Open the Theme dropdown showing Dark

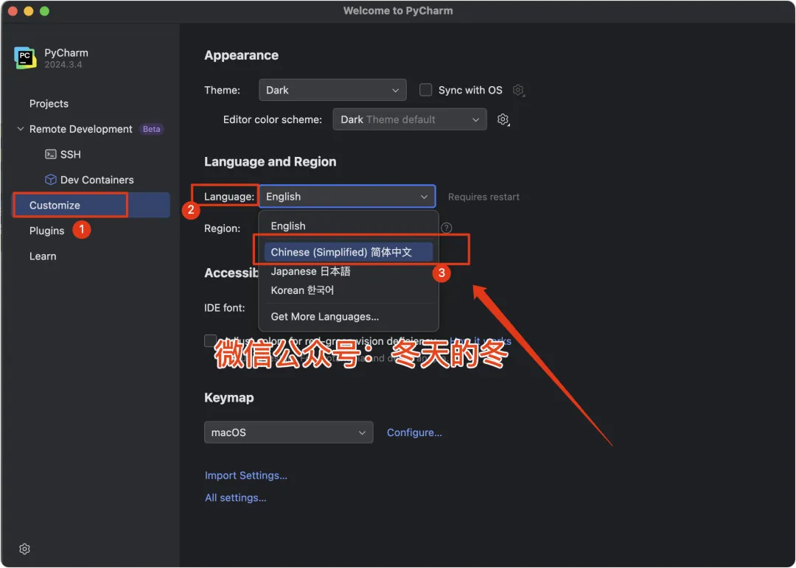pyautogui.click(x=332, y=90)
